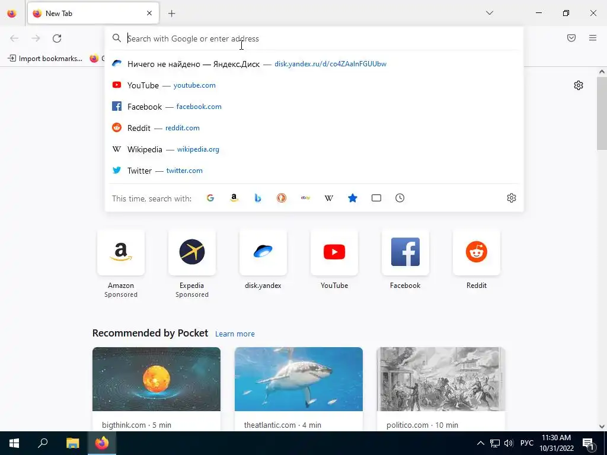Search this time with eBay icon
The width and height of the screenshot is (607, 455).
click(x=305, y=198)
